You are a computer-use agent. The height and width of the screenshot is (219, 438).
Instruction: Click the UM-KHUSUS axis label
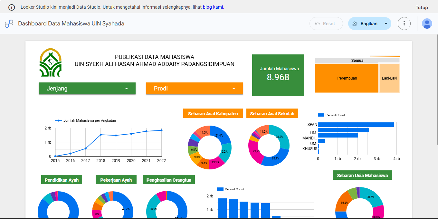click(310, 146)
